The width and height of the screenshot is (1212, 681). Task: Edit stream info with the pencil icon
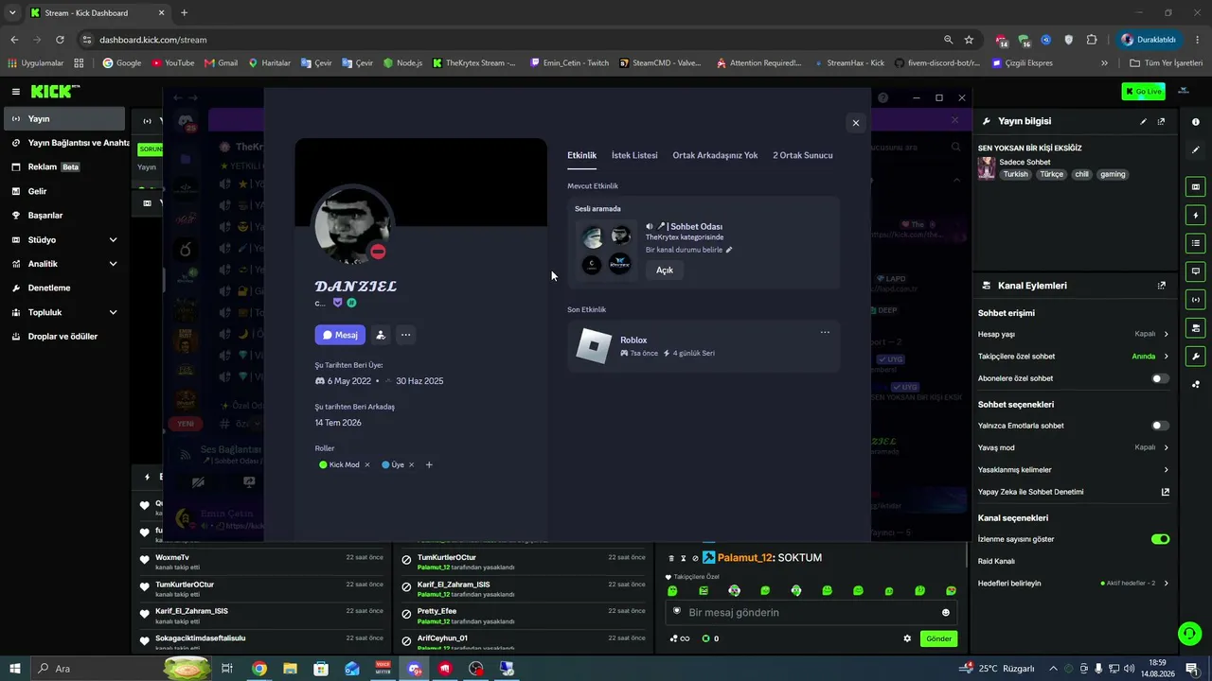click(x=1143, y=121)
